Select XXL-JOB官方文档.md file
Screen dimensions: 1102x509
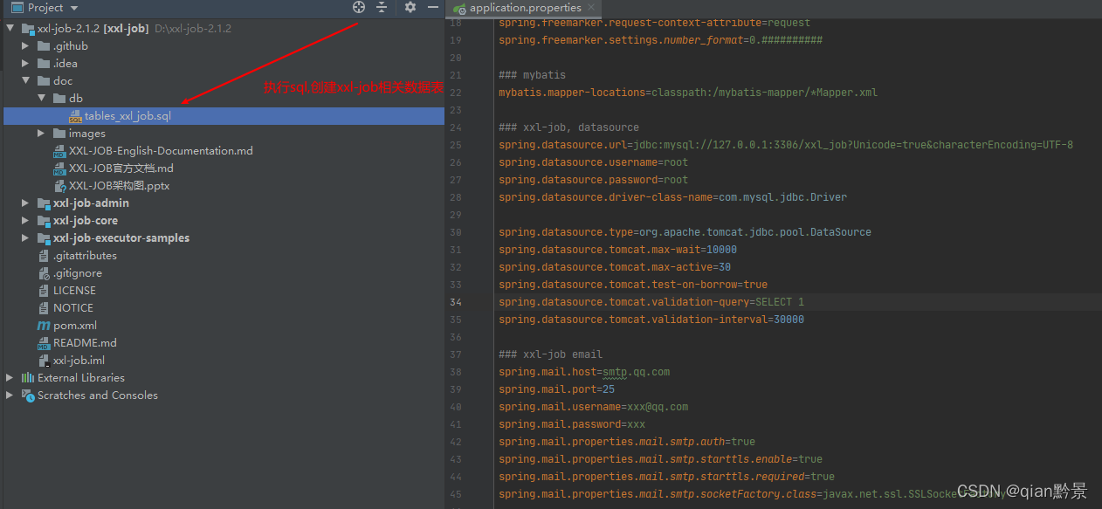click(121, 169)
